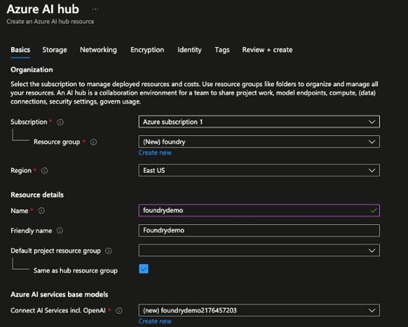Click info icon for Connect AI Services

119,310
